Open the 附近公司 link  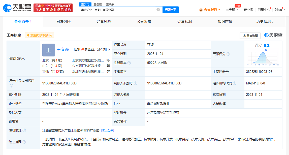108,130
